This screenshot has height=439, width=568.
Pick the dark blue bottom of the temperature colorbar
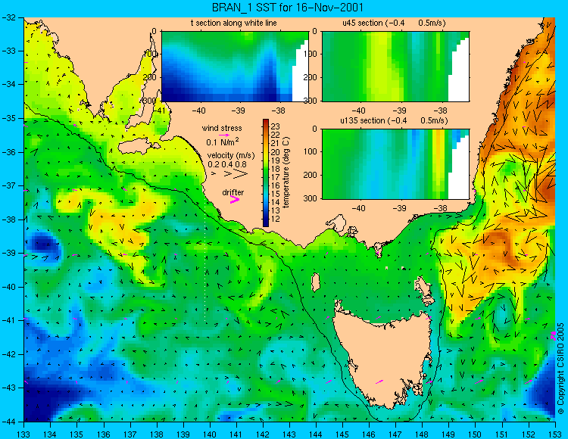[266, 223]
